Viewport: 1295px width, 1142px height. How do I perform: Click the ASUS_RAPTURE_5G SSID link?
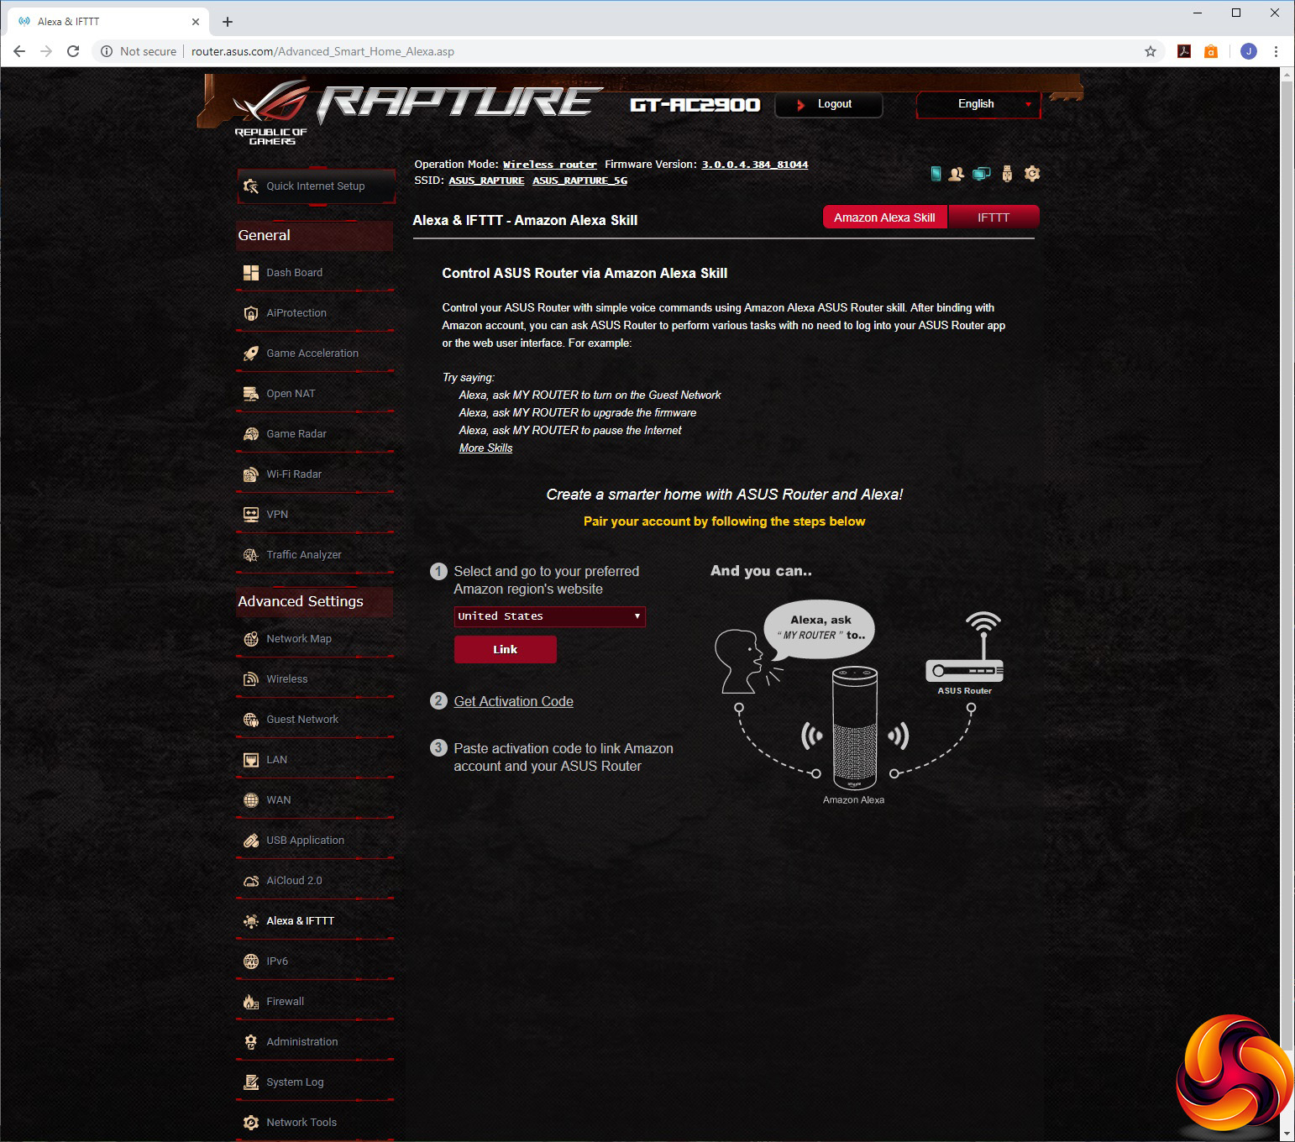pos(579,181)
